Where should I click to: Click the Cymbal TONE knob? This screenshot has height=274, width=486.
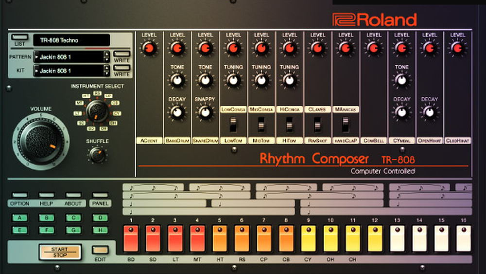click(402, 80)
